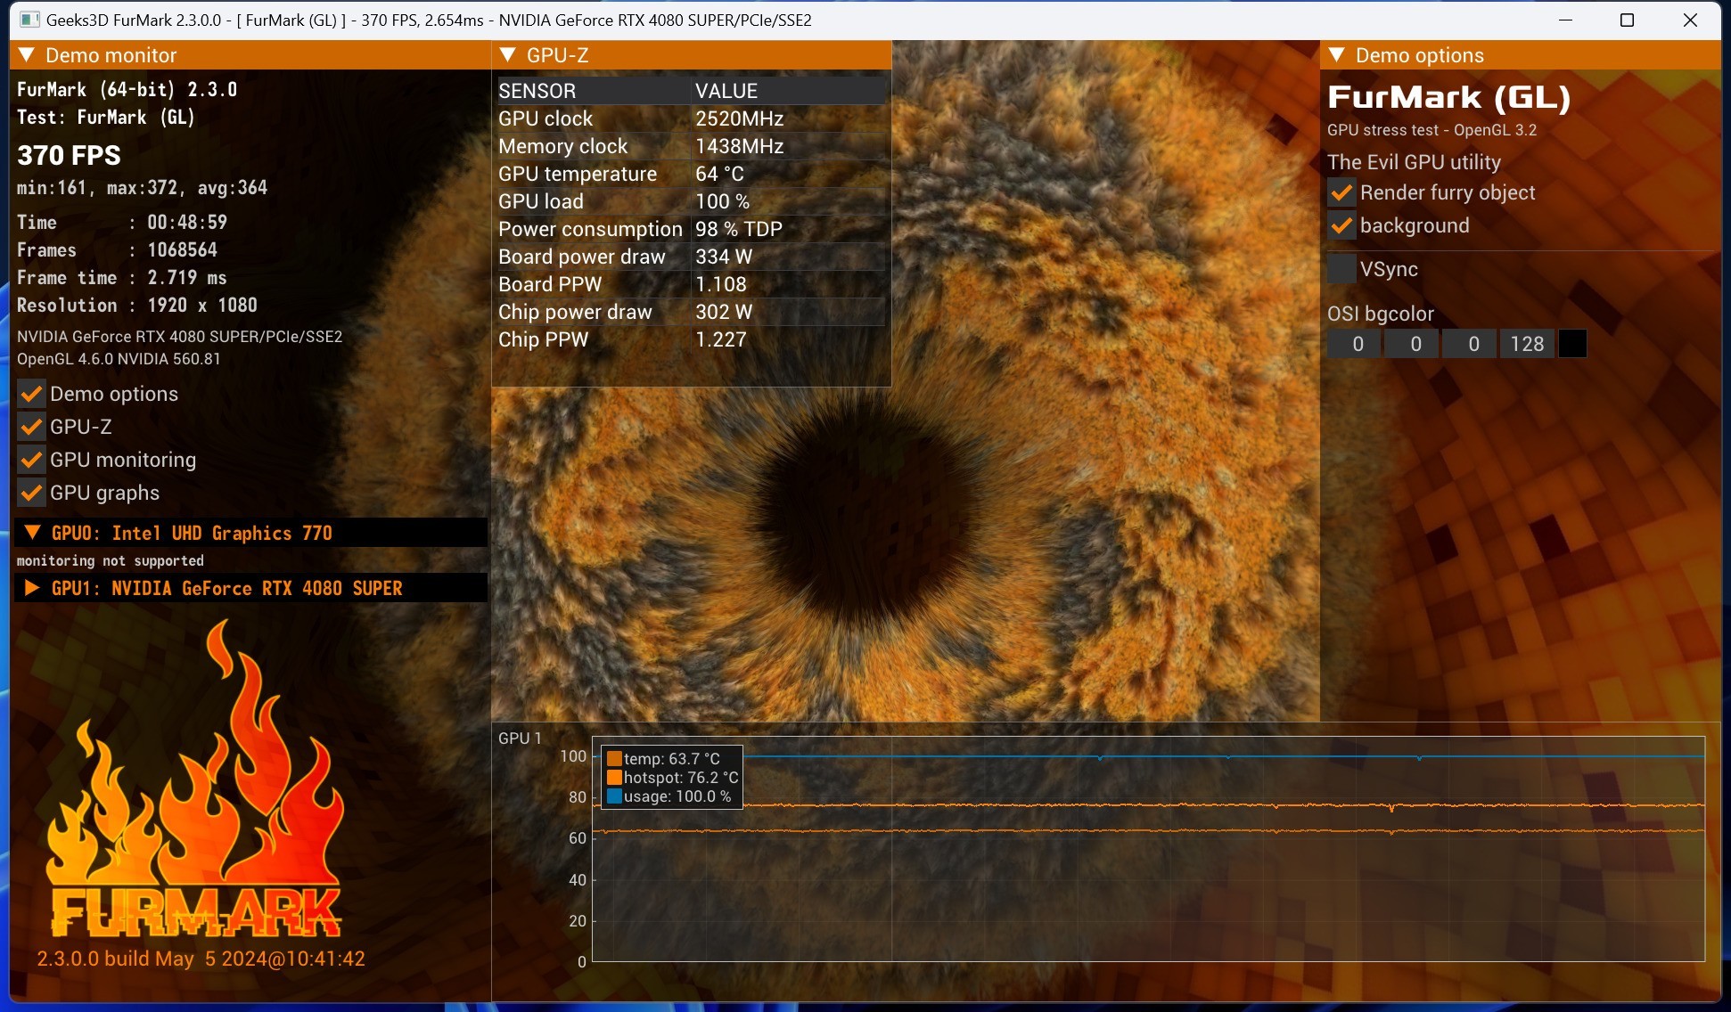This screenshot has width=1731, height=1012.
Task: Click the Frames 1068564 line
Action: [117, 249]
